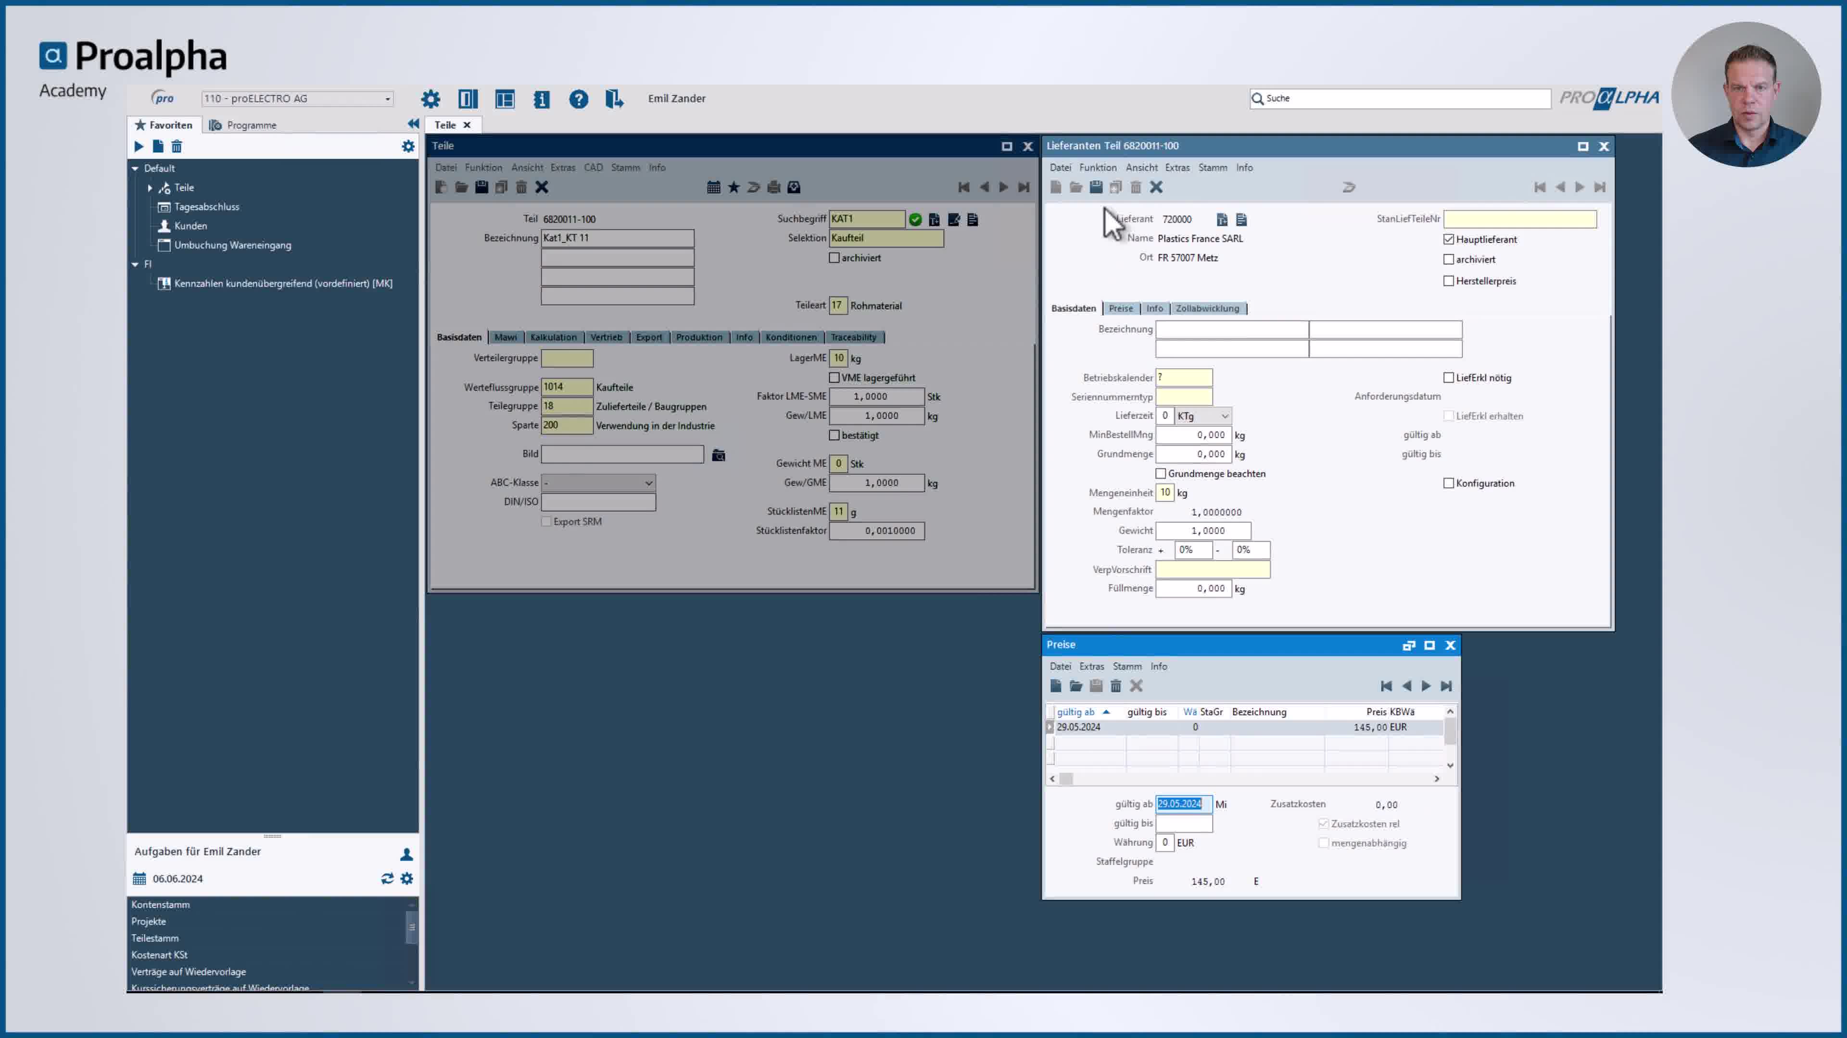The width and height of the screenshot is (1847, 1038).
Task: Cancel with X icon in Teile toolbar
Action: pyautogui.click(x=542, y=187)
